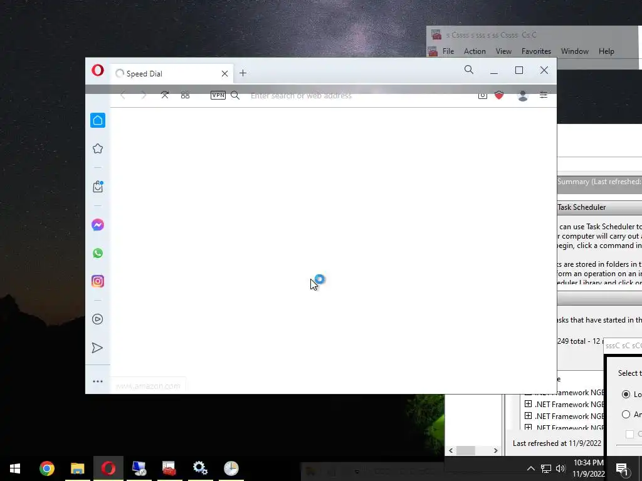Image resolution: width=642 pixels, height=481 pixels.
Task: Open the taskbar clock showing 10:34 PM
Action: pos(588,468)
